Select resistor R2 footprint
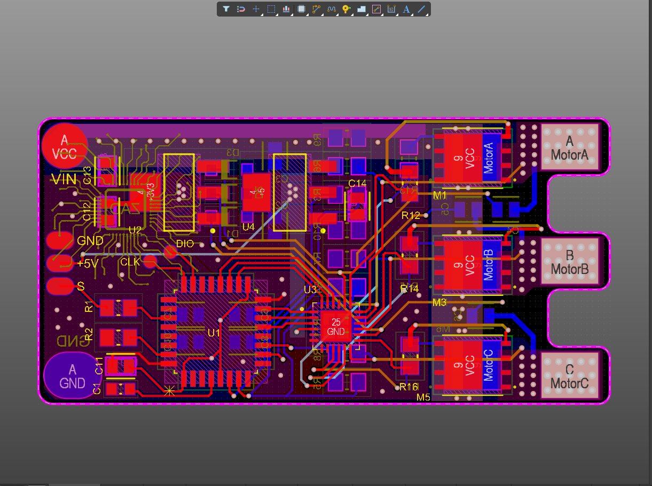This screenshot has width=652, height=486. coord(118,337)
